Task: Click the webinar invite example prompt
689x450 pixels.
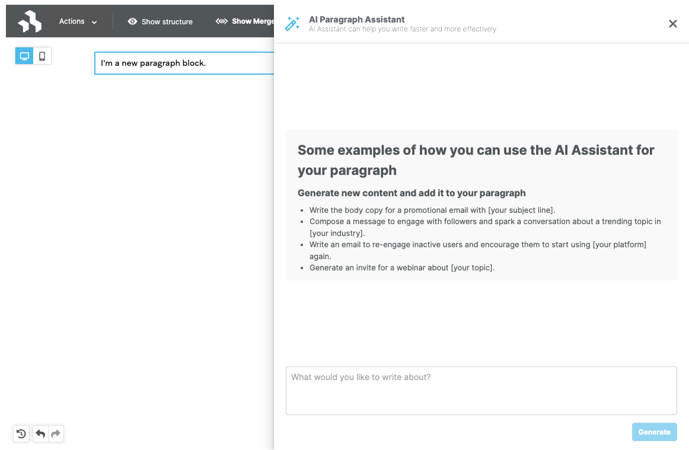Action: [x=401, y=267]
